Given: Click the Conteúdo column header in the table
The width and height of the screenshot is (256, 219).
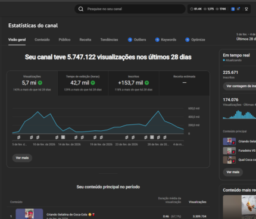Looking at the screenshot, I should click(16, 202).
